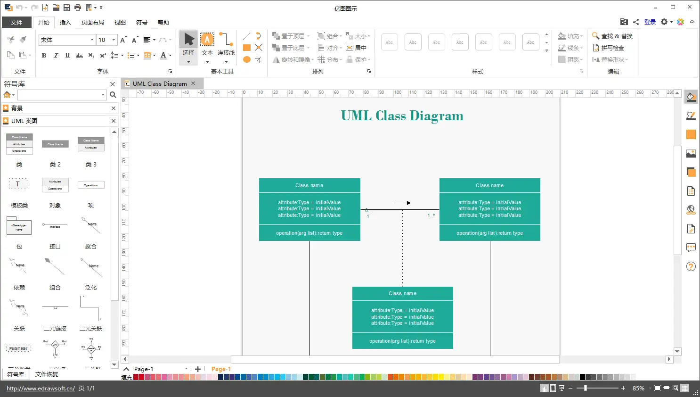Select the orange circle shape tool

[x=246, y=59]
